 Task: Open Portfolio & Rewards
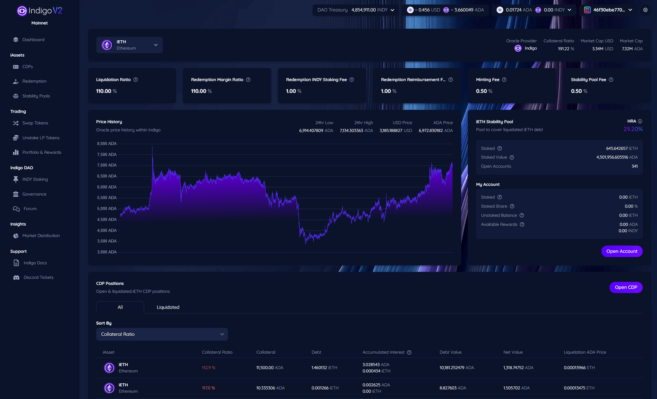42,152
